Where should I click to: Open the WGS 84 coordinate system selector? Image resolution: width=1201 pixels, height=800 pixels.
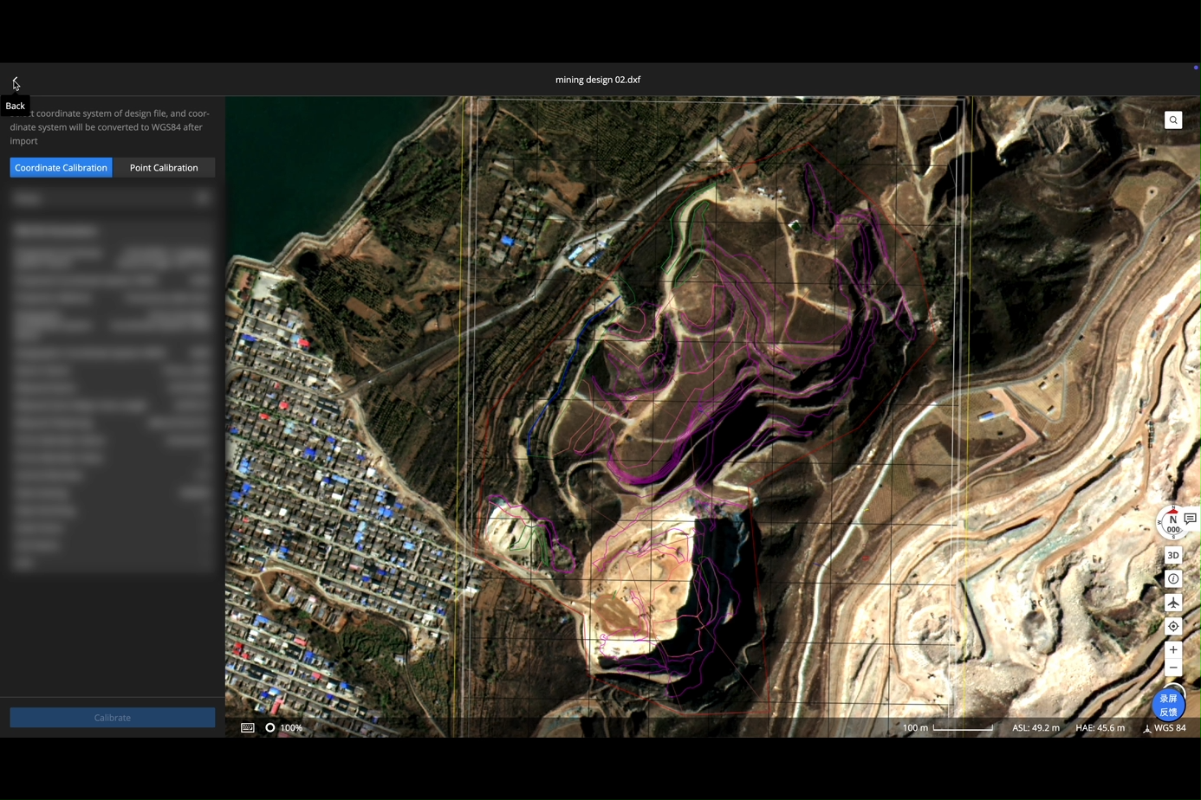tap(1165, 728)
